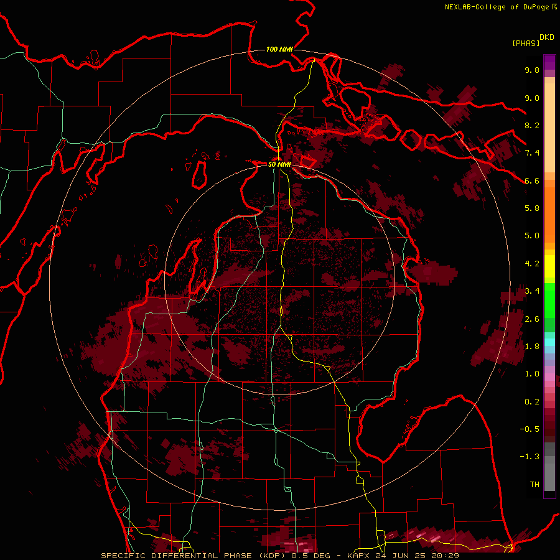Screen dimensions: 560x560
Task: Click the yellow segment of the color bar
Action: 549,266
